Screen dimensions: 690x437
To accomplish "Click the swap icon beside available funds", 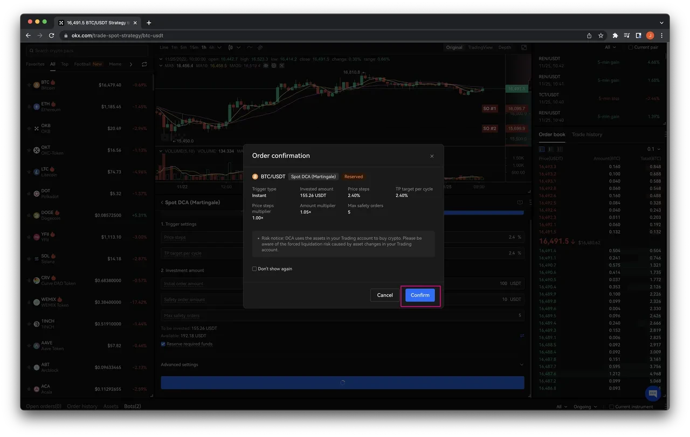I will [x=522, y=336].
